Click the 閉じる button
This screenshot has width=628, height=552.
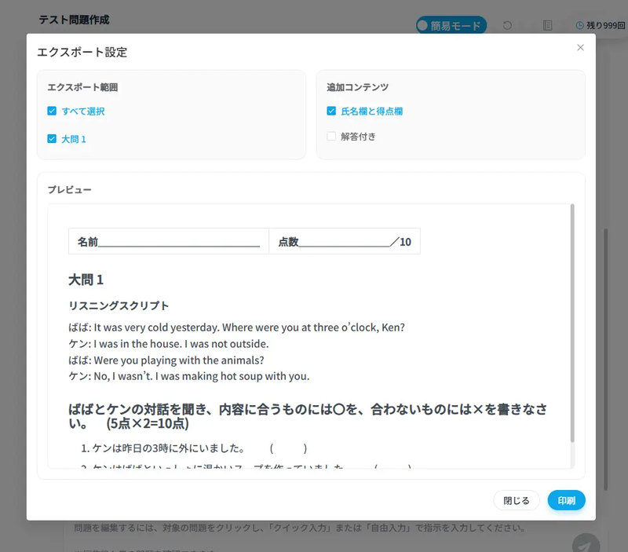516,500
